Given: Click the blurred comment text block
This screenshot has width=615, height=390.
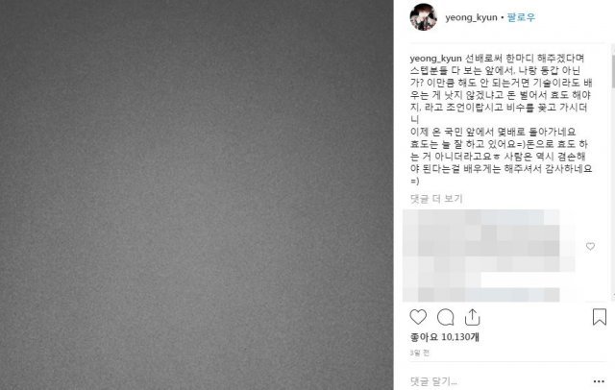Looking at the screenshot, I should coord(488,256).
